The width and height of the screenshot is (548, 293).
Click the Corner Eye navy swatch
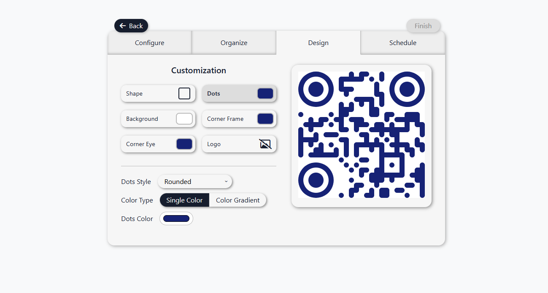click(184, 144)
